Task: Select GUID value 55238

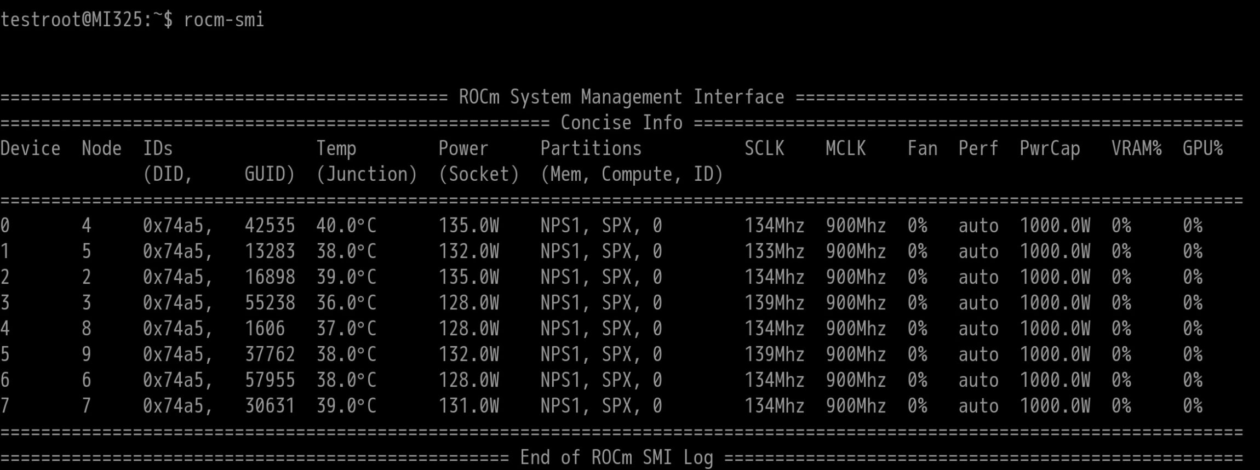Action: click(270, 303)
